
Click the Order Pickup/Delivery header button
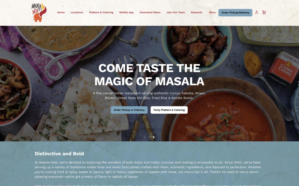tap(235, 13)
